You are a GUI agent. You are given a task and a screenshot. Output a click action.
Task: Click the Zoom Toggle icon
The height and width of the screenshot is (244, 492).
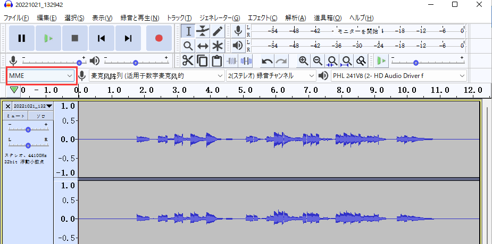(361, 60)
